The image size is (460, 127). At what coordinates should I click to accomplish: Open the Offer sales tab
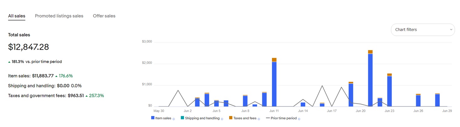pyautogui.click(x=104, y=16)
